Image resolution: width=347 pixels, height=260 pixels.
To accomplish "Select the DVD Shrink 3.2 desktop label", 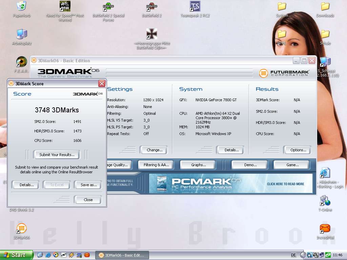I will point(21,209).
